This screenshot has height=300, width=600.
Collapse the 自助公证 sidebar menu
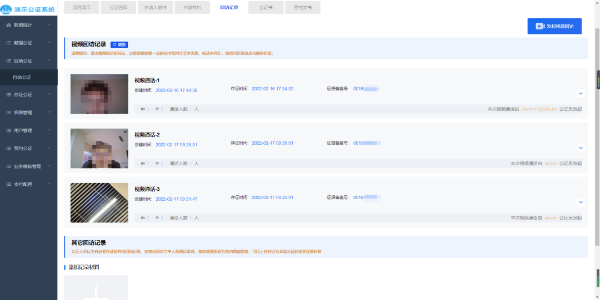pos(49,60)
